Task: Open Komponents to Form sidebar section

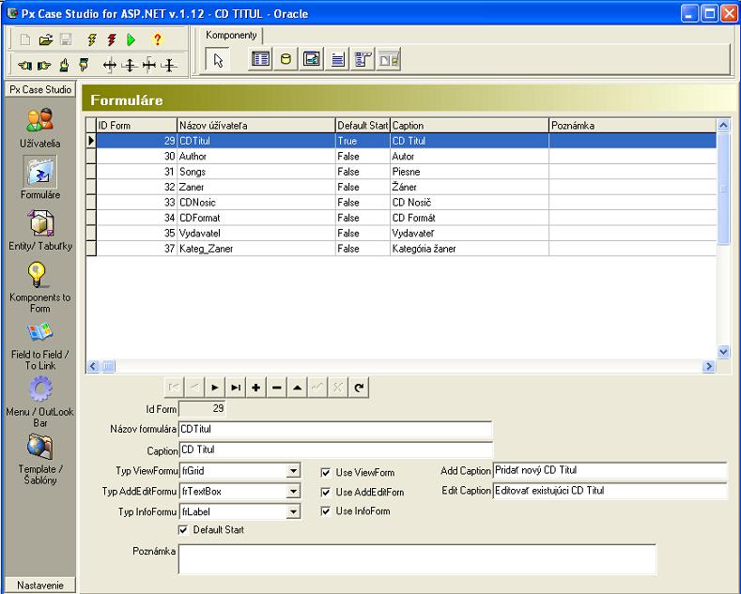Action: tap(40, 287)
